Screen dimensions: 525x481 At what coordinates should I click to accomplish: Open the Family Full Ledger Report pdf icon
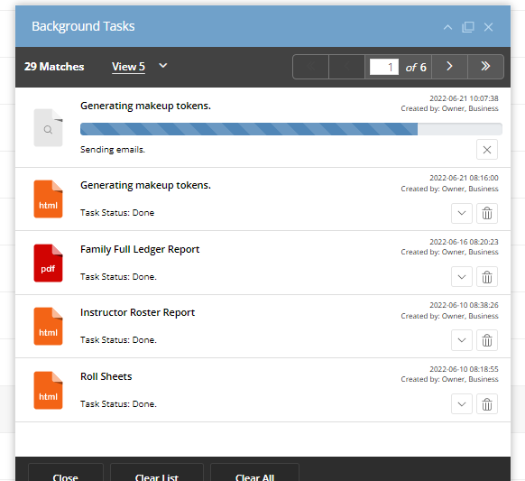tap(48, 263)
